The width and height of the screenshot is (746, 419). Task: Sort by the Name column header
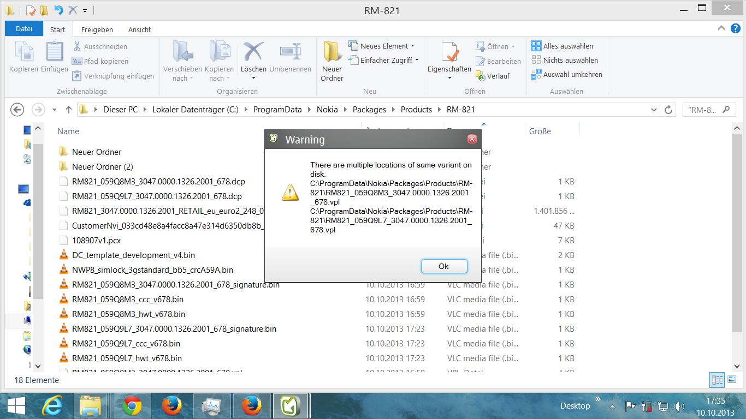[x=68, y=131]
